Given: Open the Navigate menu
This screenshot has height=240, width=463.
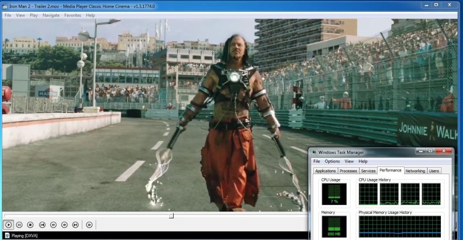Looking at the screenshot, I should point(51,15).
